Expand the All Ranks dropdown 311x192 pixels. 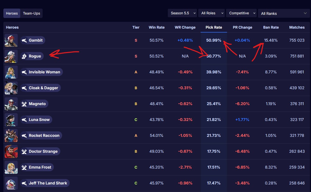tap(284, 13)
